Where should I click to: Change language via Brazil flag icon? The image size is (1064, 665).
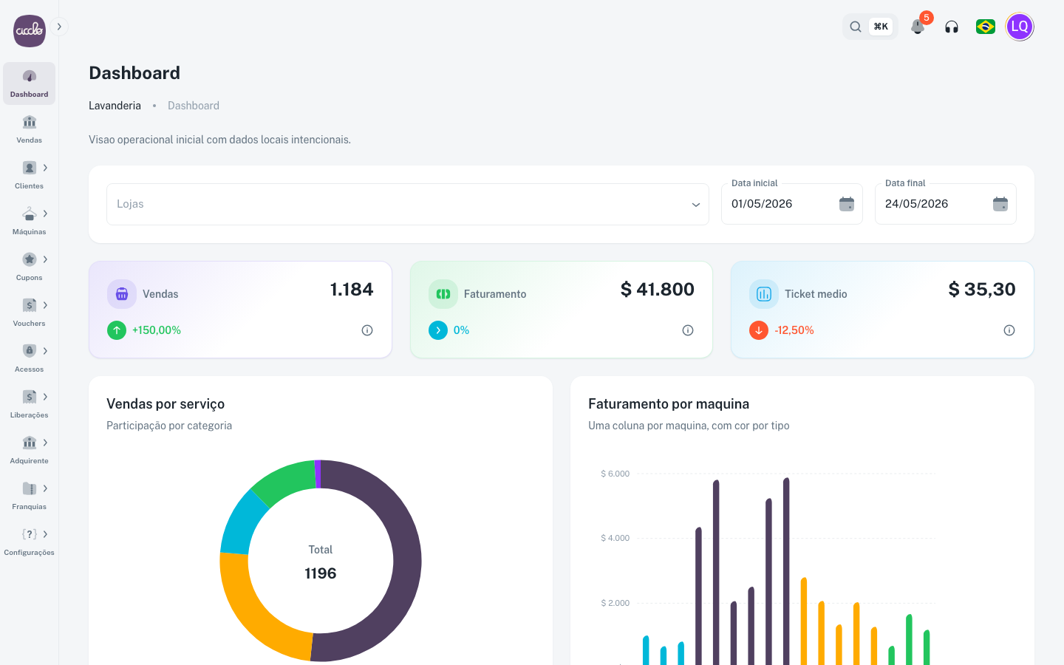pos(986,27)
